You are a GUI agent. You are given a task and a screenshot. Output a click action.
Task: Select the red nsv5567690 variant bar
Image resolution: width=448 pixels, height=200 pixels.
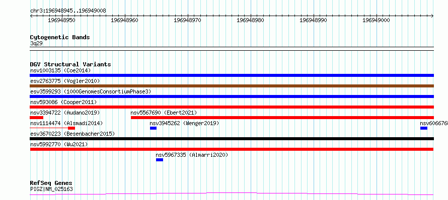[x=282, y=118]
